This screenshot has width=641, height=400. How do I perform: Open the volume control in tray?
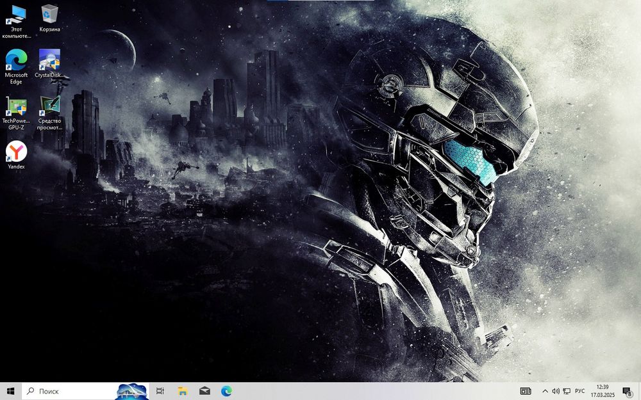click(x=556, y=391)
